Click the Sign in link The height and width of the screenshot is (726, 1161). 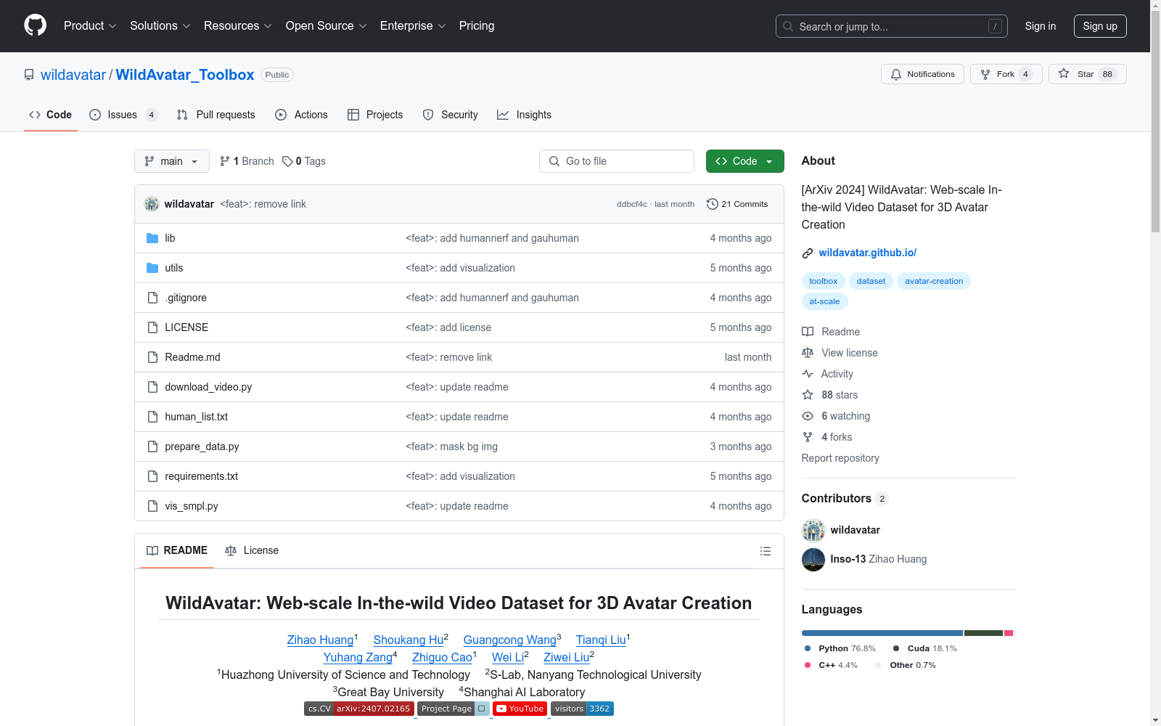pyautogui.click(x=1041, y=26)
